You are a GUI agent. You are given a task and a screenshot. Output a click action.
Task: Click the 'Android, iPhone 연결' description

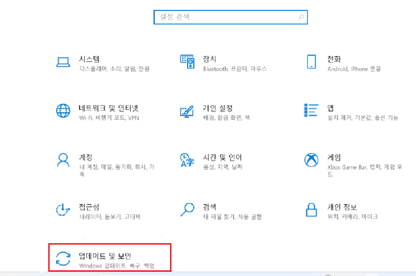pyautogui.click(x=354, y=69)
